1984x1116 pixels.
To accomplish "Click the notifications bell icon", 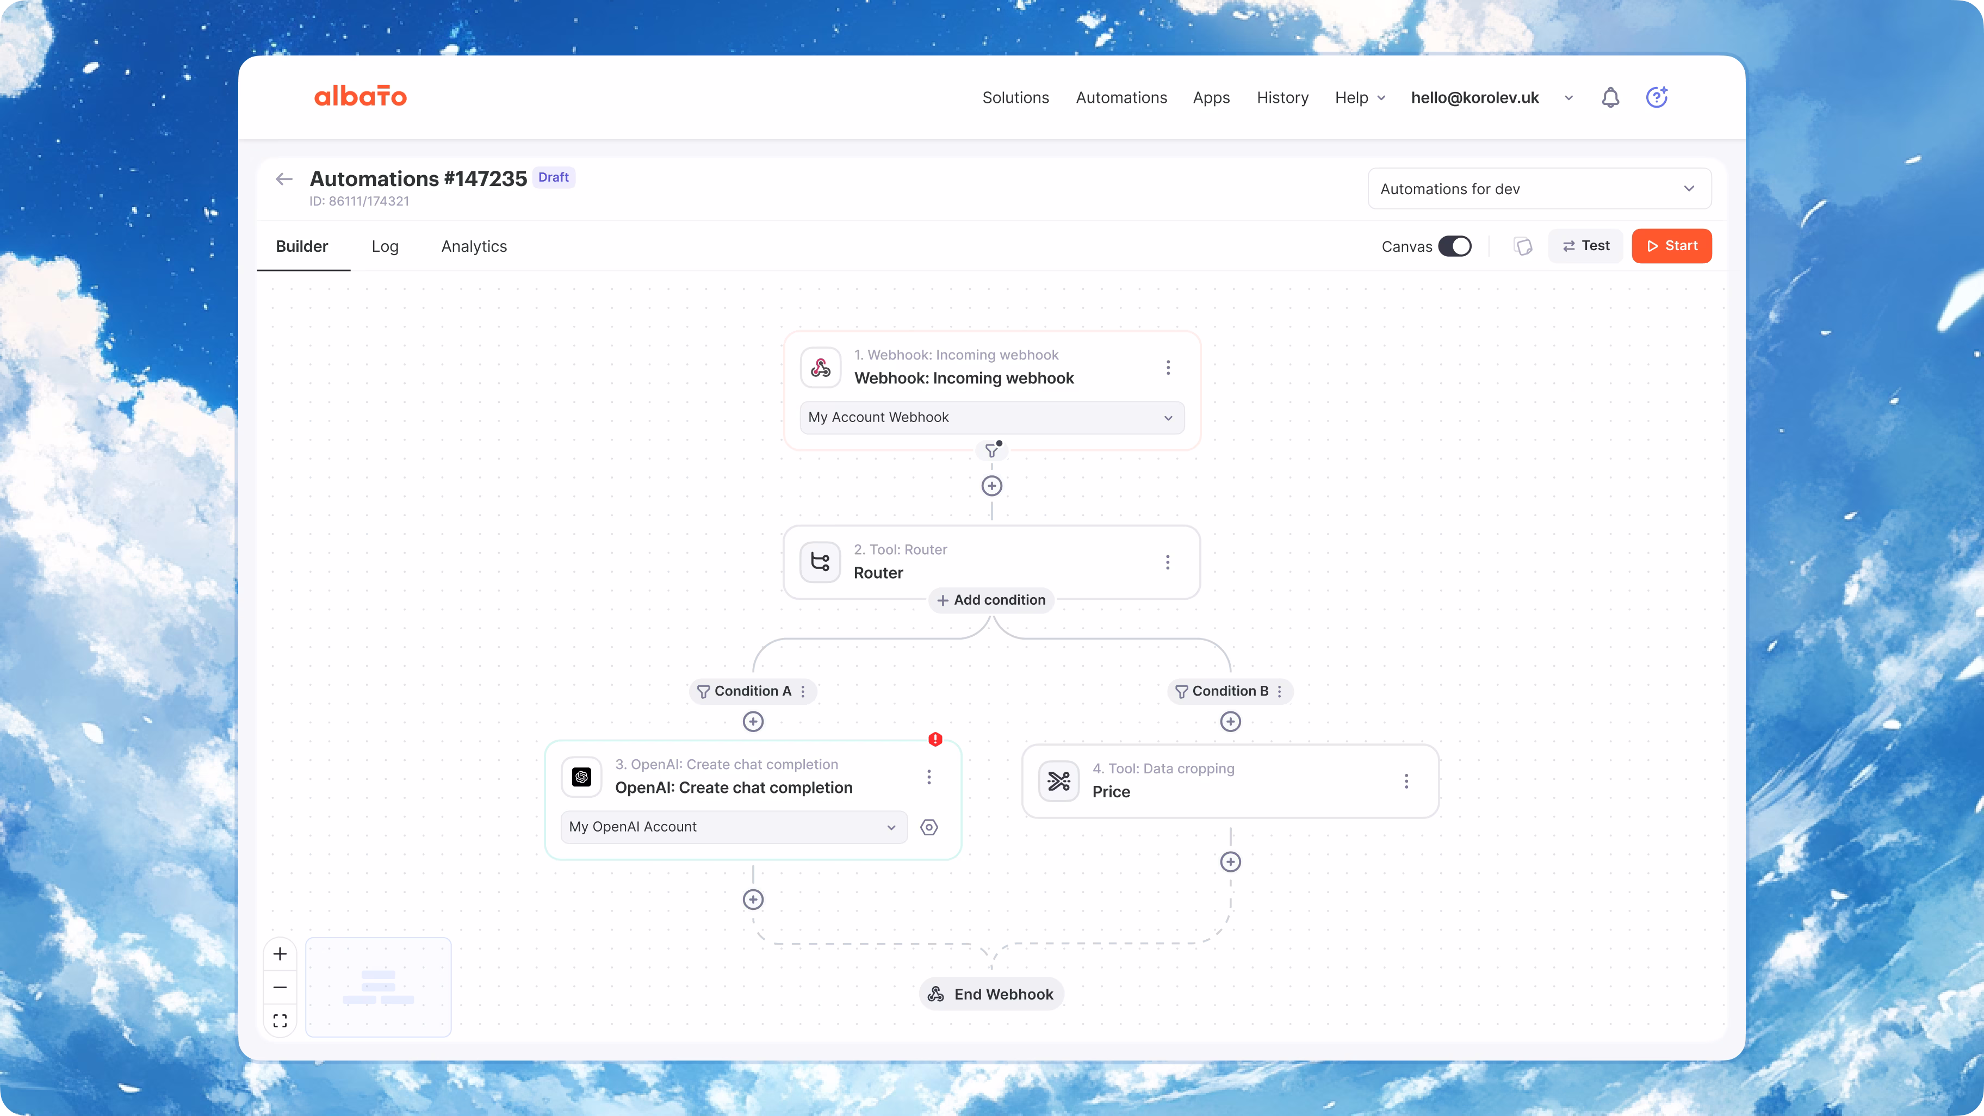I will coord(1610,98).
